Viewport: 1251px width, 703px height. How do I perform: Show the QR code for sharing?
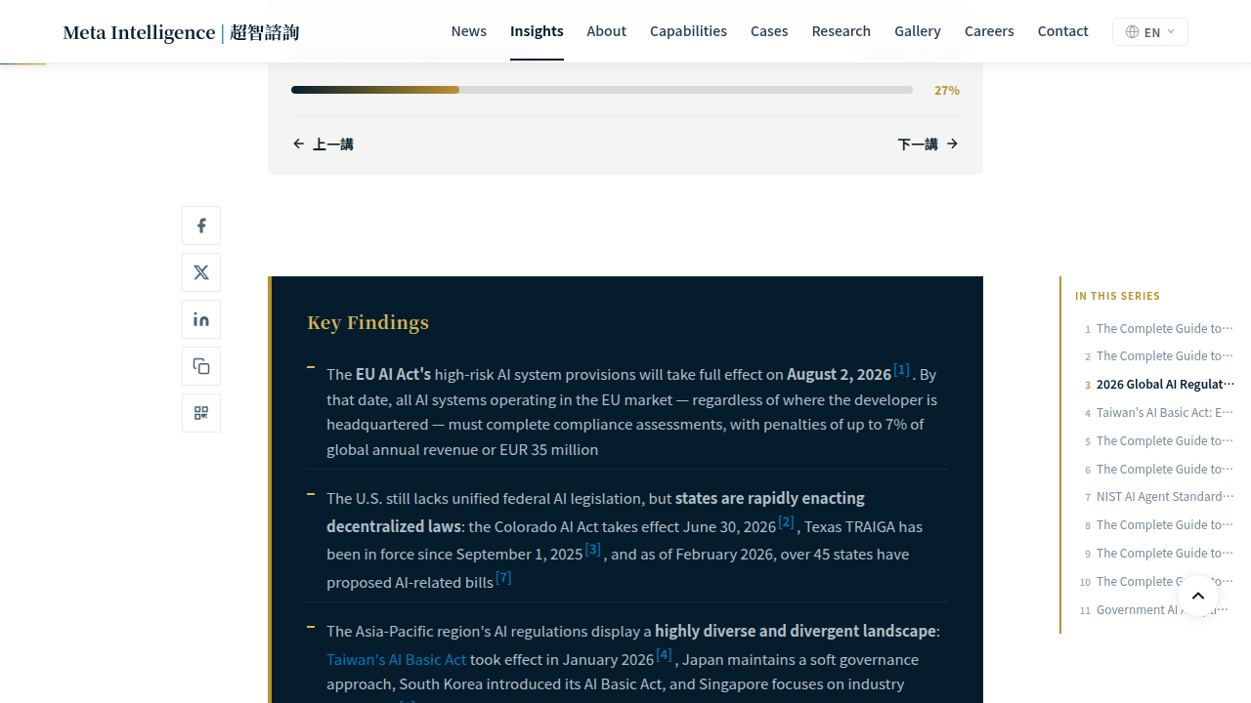point(201,413)
